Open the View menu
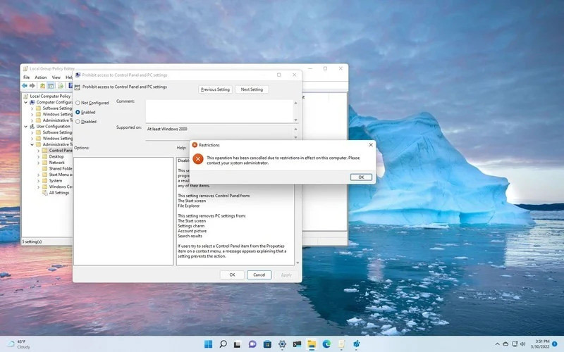Screen dimensions: 564x352 coord(56,77)
